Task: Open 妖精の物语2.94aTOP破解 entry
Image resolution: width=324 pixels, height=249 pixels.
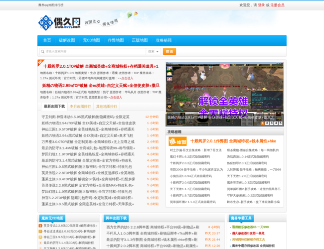Action: 89,123
